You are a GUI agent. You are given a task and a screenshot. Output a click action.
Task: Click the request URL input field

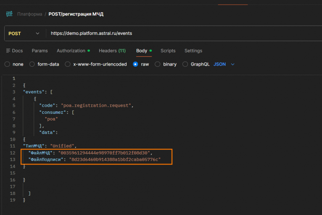[168, 34]
